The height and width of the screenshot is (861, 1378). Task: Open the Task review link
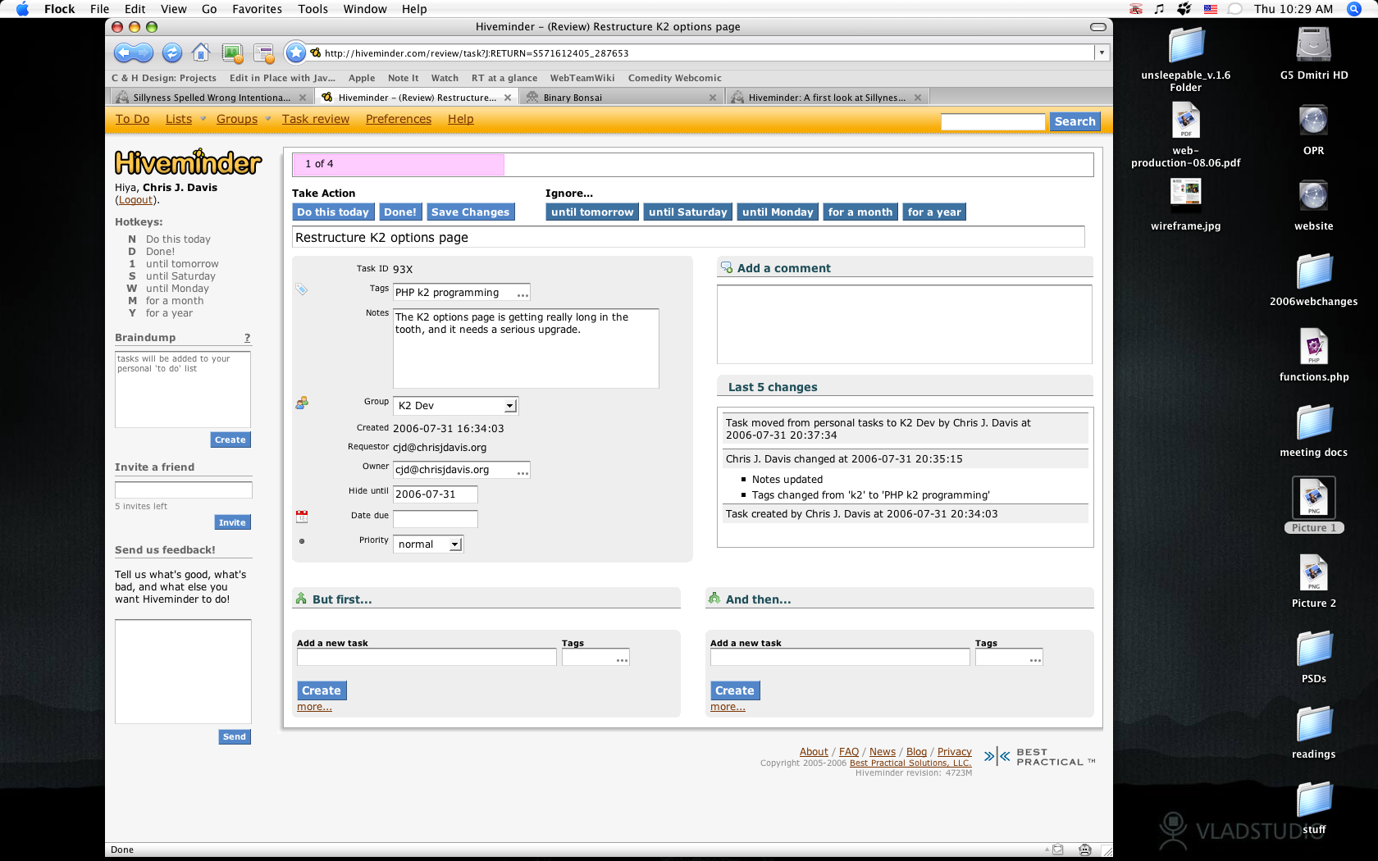(x=316, y=119)
